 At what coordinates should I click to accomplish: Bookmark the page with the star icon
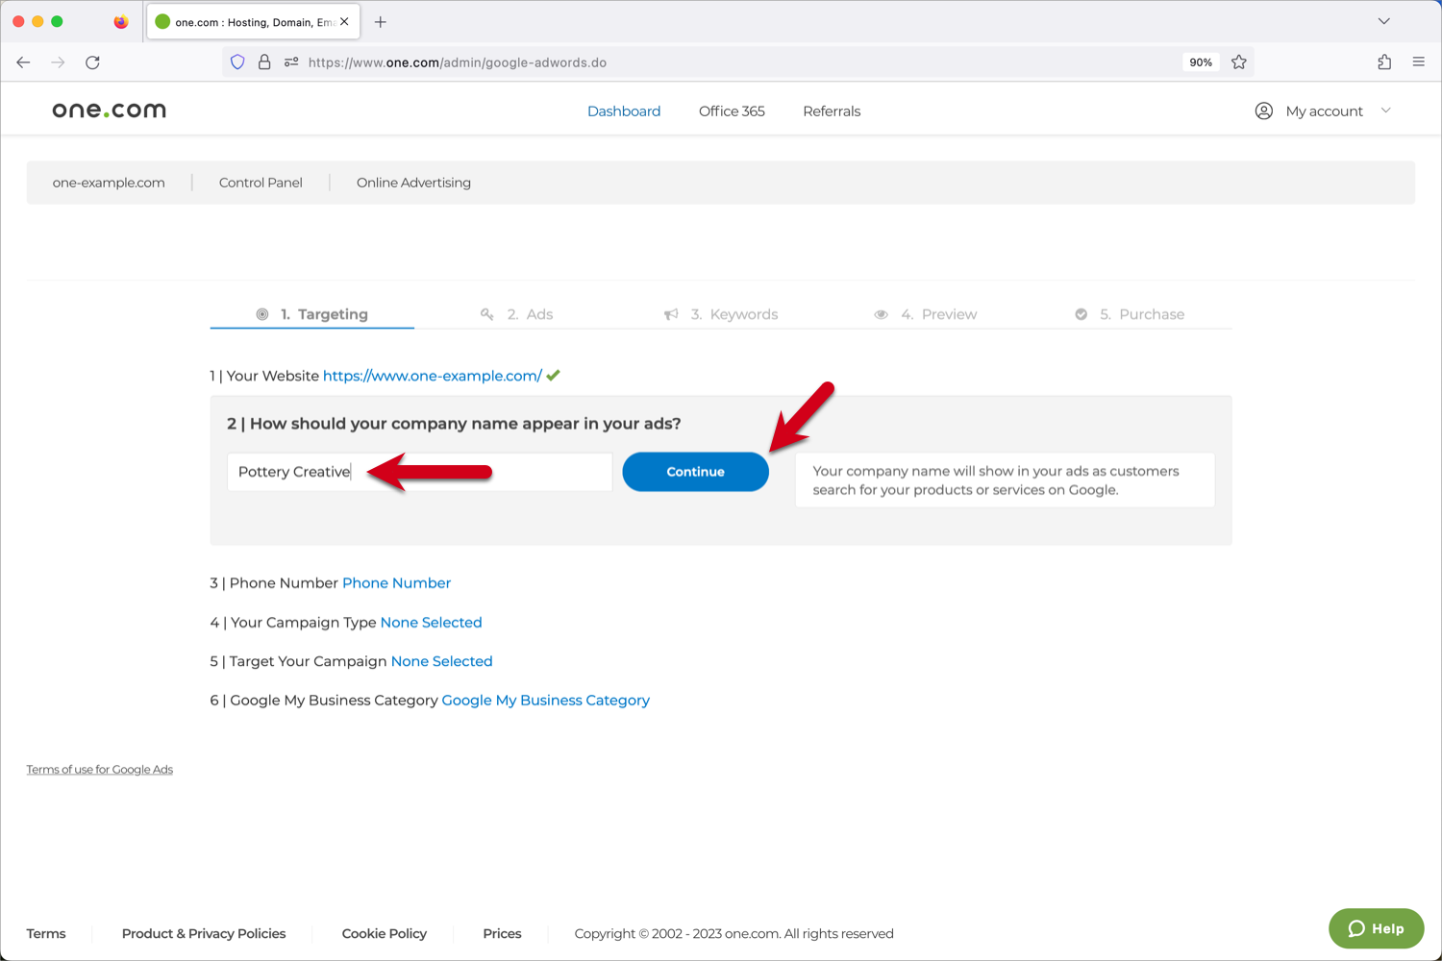click(x=1239, y=62)
